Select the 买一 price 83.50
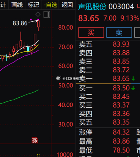The image size is (140, 157). click(x=121, y=88)
